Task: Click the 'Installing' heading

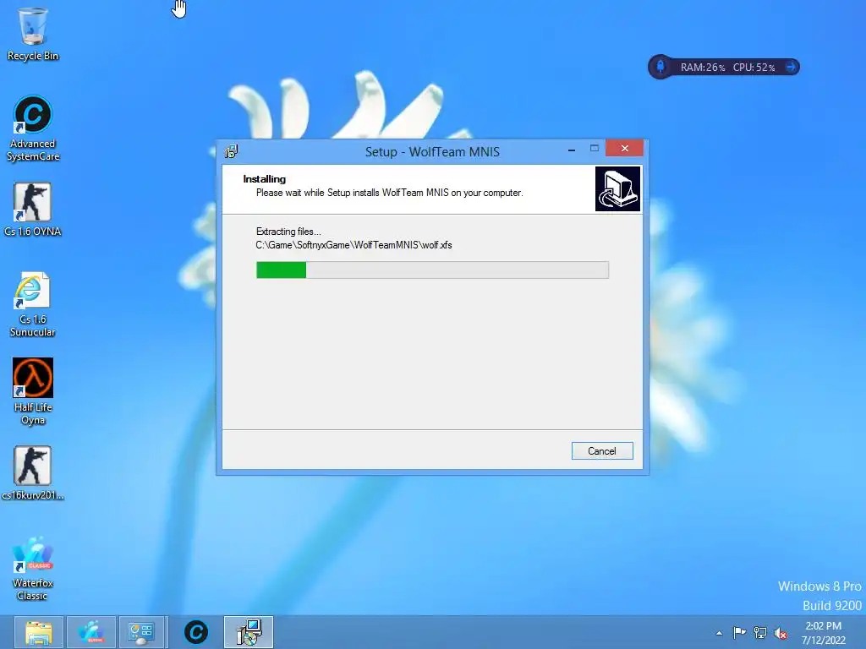Action: 264,179
